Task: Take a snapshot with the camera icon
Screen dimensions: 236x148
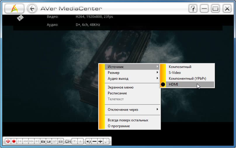Action: [x=43, y=141]
